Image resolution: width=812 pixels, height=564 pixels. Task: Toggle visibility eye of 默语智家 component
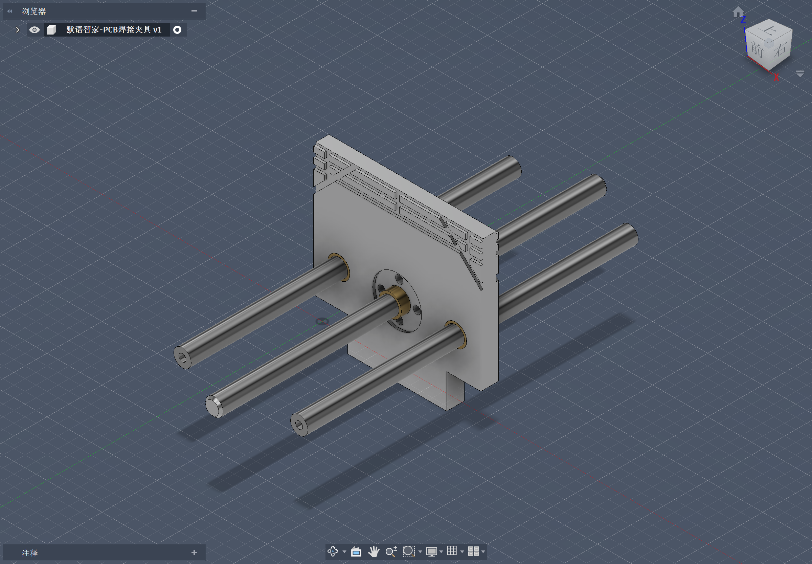[x=34, y=30]
